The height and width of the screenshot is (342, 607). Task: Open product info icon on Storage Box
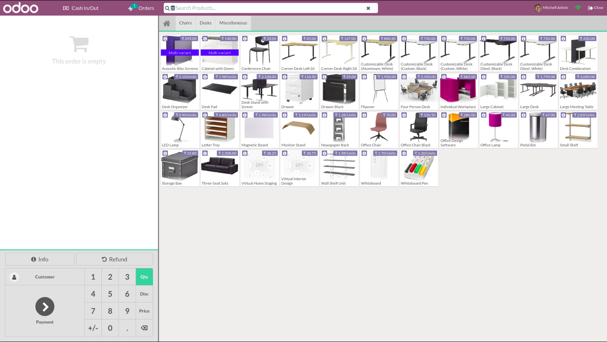click(x=165, y=153)
